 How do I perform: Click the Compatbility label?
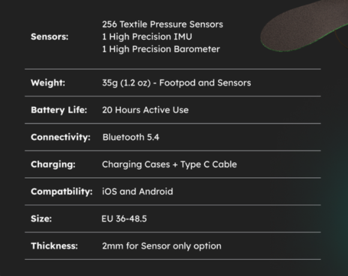(x=61, y=191)
